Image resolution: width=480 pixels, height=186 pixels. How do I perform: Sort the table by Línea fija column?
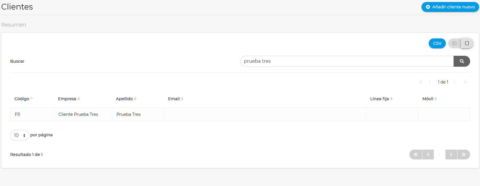click(381, 99)
